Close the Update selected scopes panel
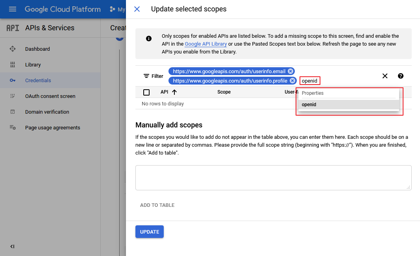This screenshot has height=256, width=420. (137, 9)
